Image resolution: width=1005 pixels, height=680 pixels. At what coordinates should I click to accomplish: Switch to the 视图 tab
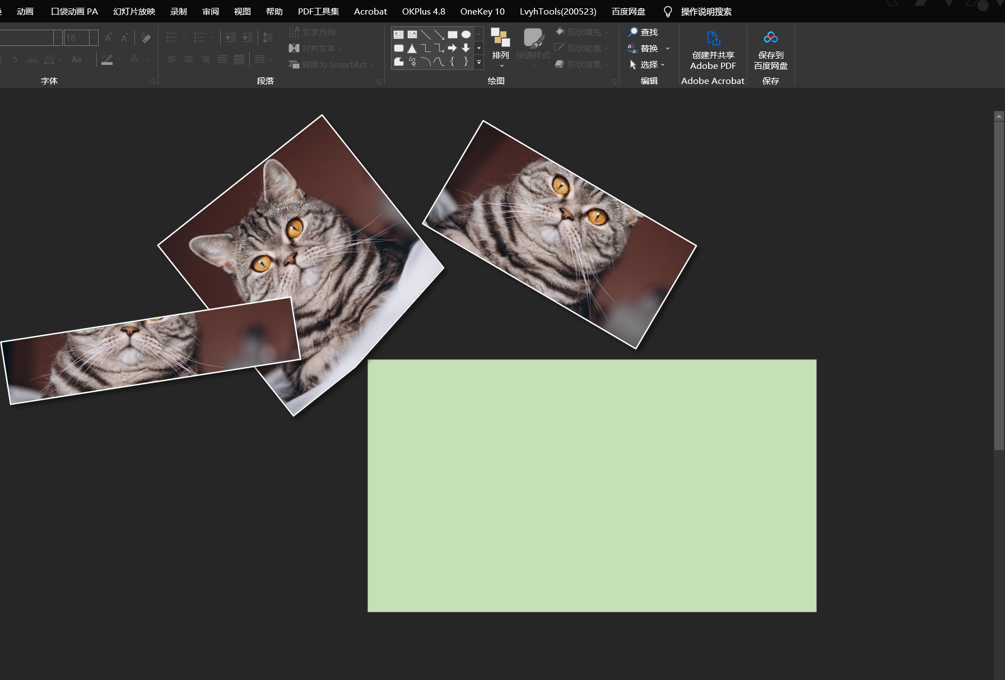tap(243, 12)
